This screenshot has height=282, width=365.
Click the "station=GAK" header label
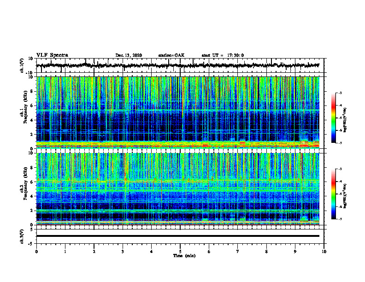pyautogui.click(x=171, y=55)
